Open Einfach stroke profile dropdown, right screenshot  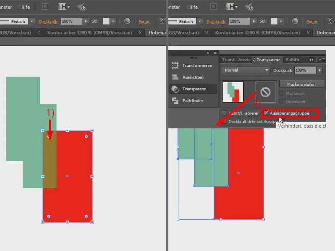(x=200, y=21)
